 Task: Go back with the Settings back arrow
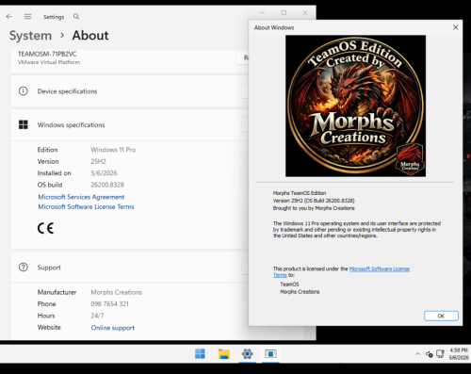(x=9, y=16)
